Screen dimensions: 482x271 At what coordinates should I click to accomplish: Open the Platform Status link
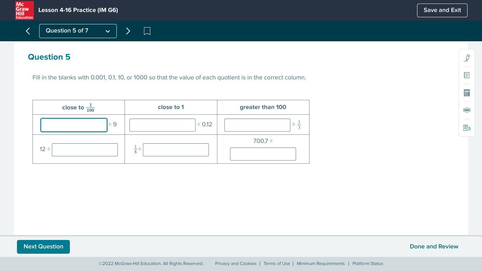pos(368,264)
